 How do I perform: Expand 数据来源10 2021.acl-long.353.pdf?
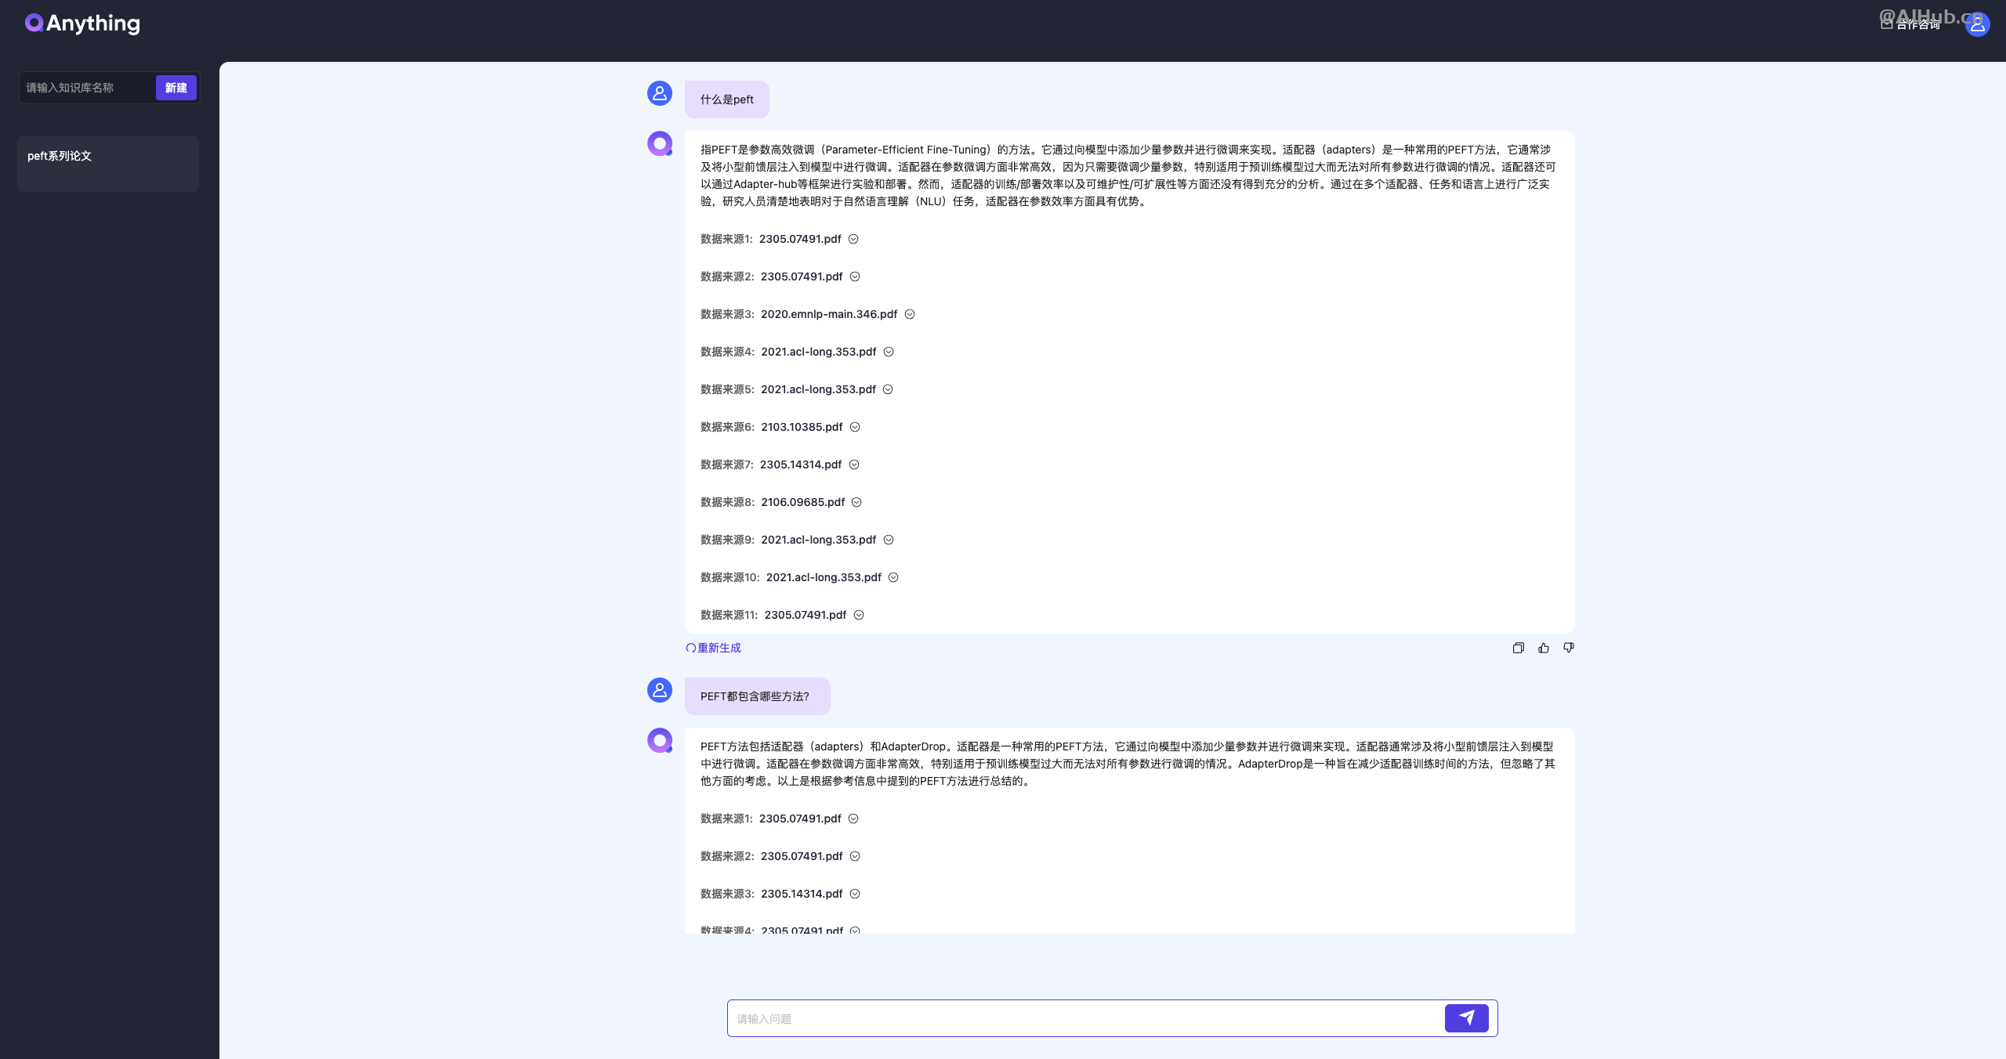click(893, 577)
